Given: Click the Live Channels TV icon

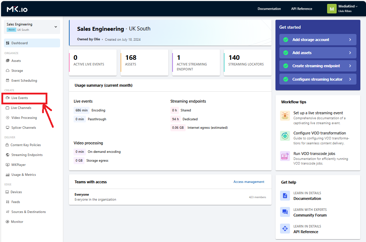Looking at the screenshot, I should (7, 108).
